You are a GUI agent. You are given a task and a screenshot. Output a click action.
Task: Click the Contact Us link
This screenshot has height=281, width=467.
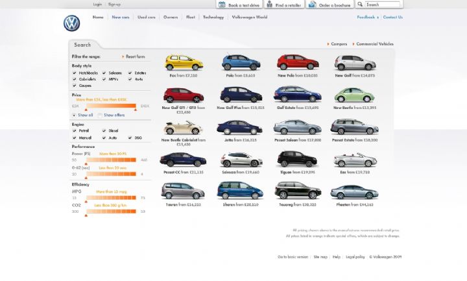point(393,18)
